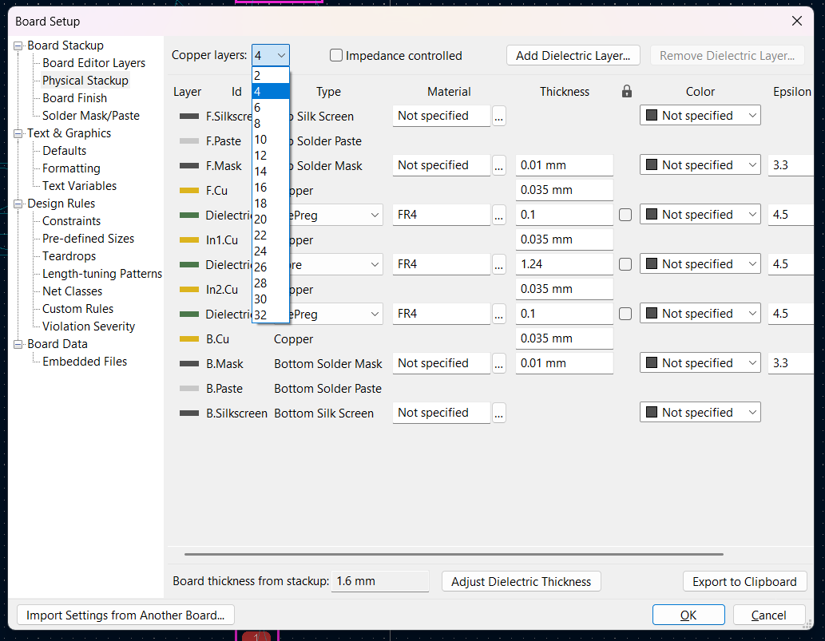Lock thickness of the 1.24 core dielectric

(x=625, y=264)
